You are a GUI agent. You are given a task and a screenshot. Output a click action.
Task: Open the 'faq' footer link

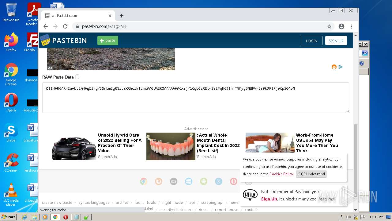coord(138,203)
